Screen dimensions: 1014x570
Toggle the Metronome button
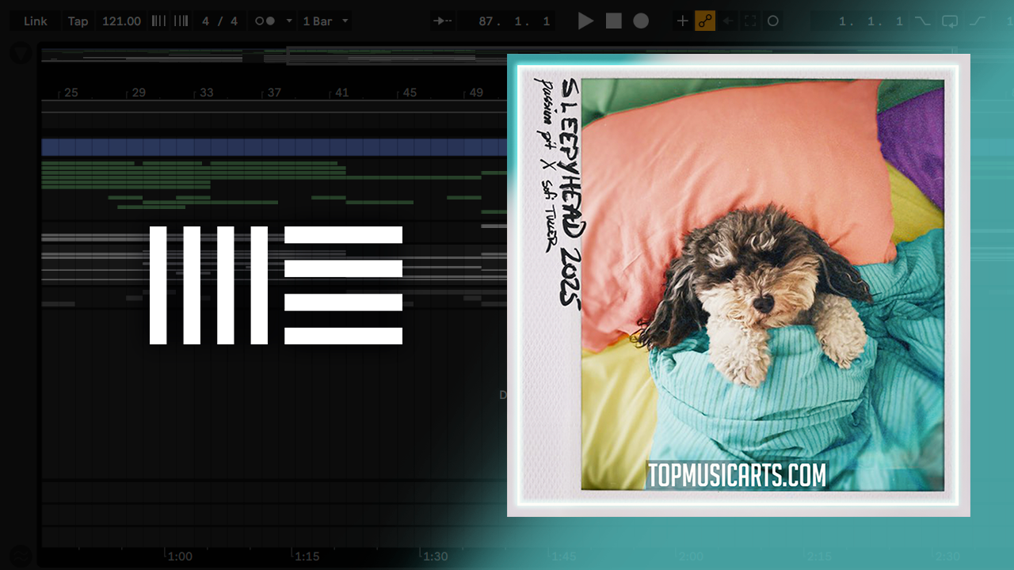265,21
